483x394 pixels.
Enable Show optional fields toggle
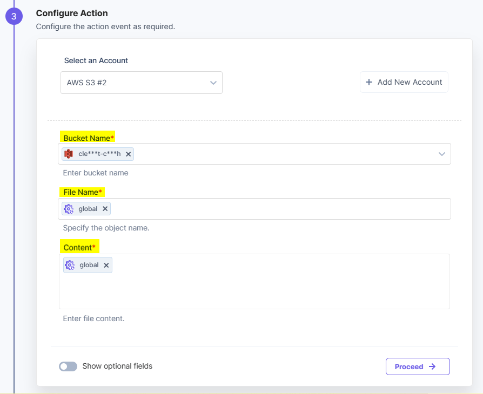68,366
